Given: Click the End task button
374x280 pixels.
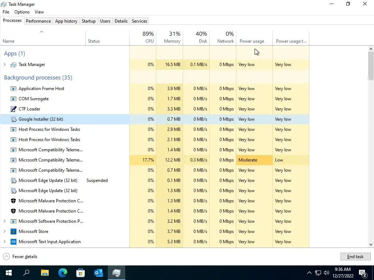Looking at the screenshot, I should tap(355, 257).
